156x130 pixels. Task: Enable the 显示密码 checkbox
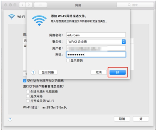coord(68,60)
